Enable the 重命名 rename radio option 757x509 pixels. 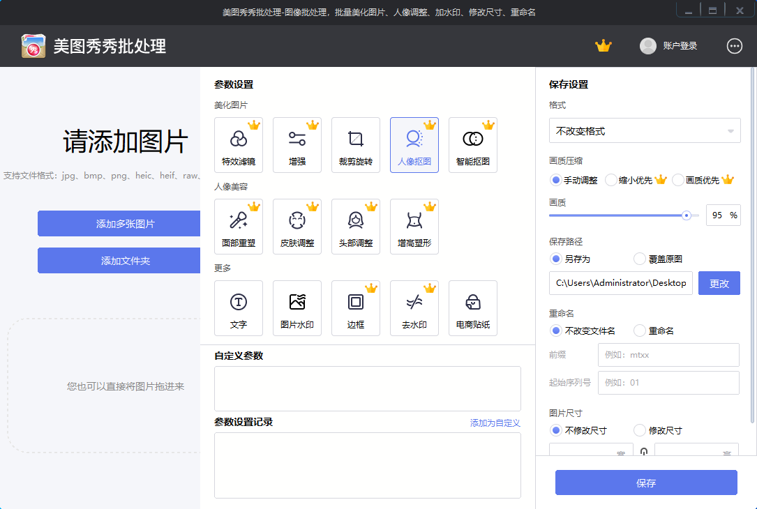pyautogui.click(x=640, y=331)
